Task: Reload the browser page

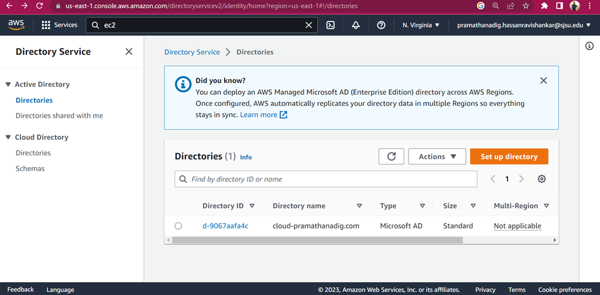Action: (39, 6)
